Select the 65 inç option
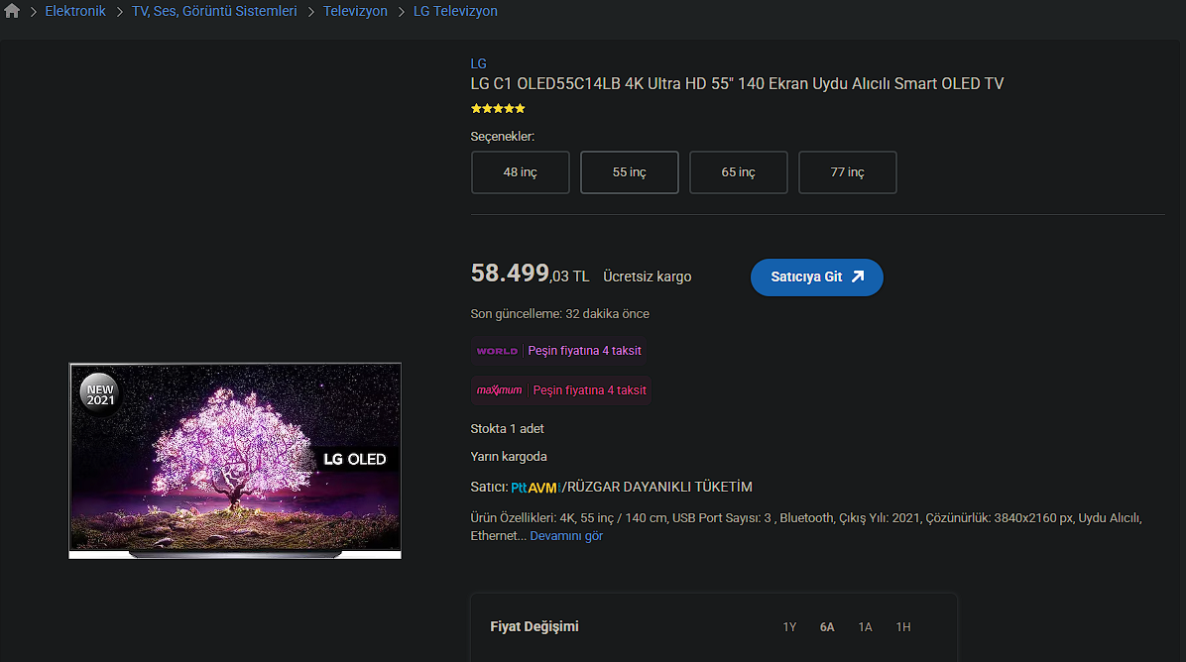The image size is (1186, 662). click(x=738, y=172)
